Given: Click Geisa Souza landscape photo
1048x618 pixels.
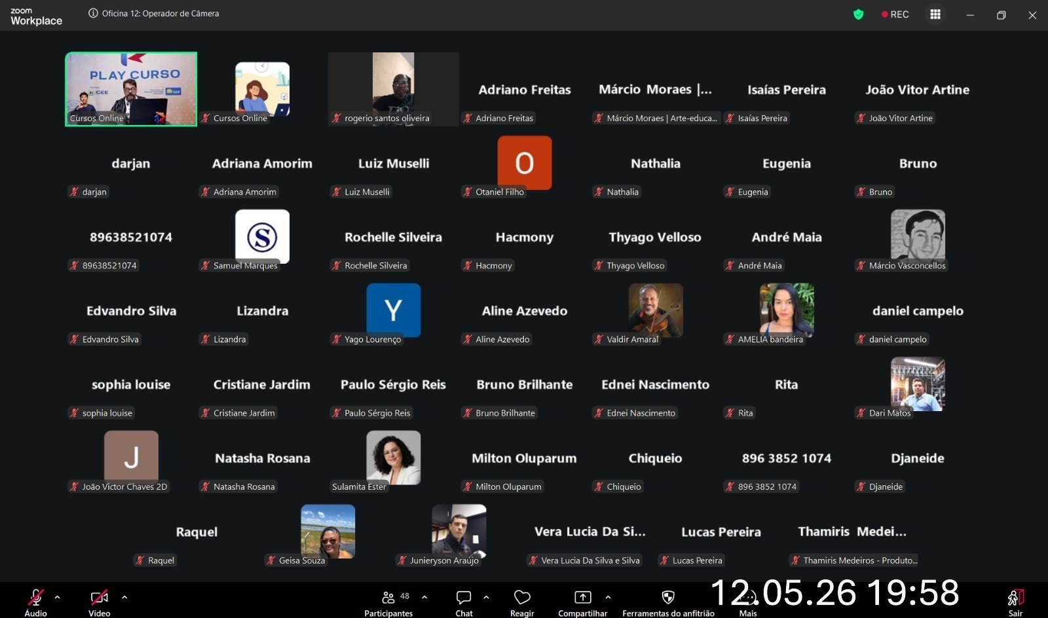Looking at the screenshot, I should click(x=327, y=530).
